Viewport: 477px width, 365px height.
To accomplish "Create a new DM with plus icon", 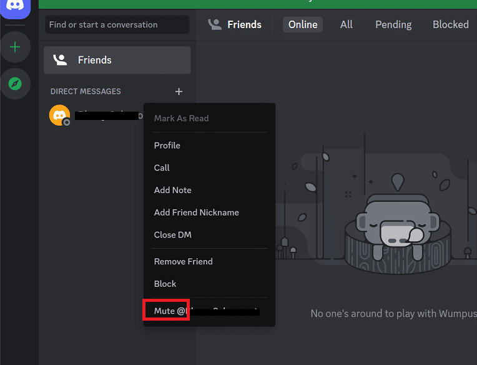I will click(179, 91).
